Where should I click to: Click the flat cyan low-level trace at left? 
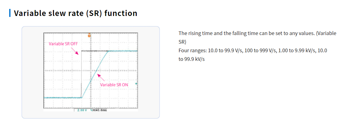click(63, 98)
